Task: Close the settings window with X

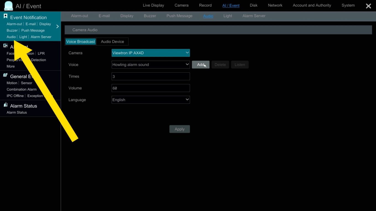Action: [368, 6]
